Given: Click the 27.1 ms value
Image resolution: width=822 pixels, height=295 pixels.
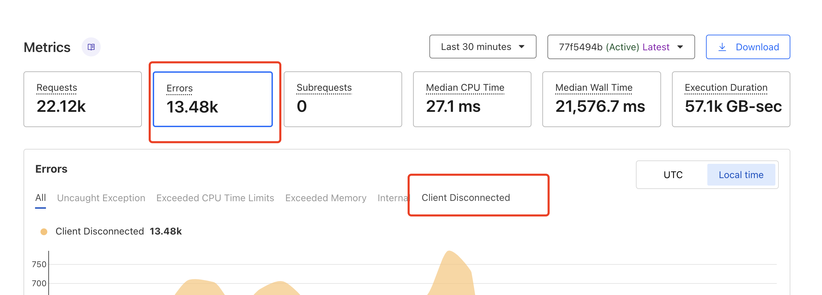Looking at the screenshot, I should [453, 106].
